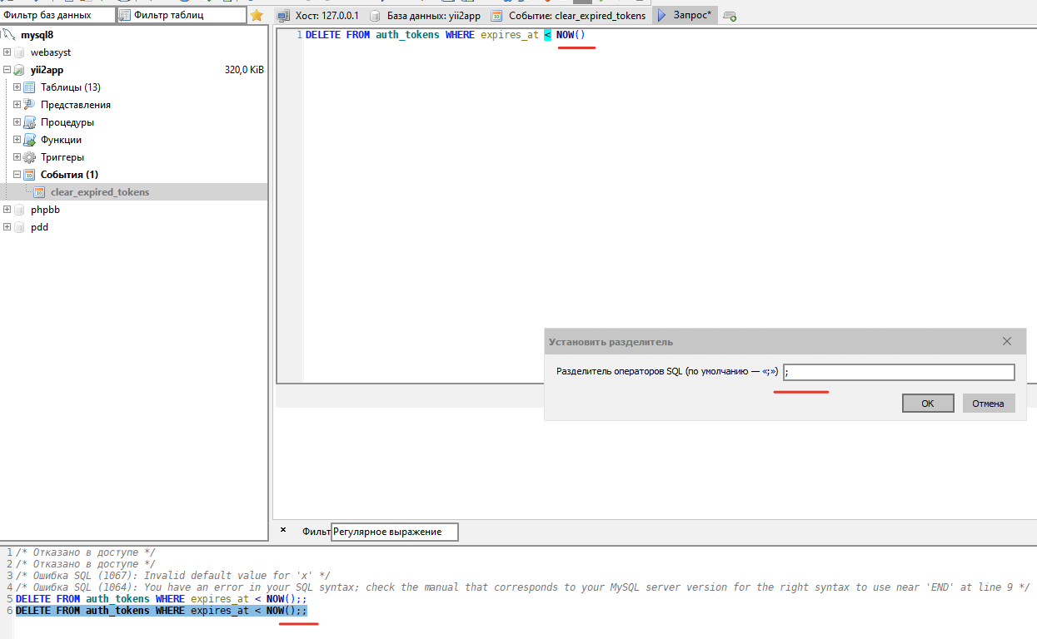The height and width of the screenshot is (639, 1037).
Task: Select the Запрос* query tab
Action: (x=685, y=16)
